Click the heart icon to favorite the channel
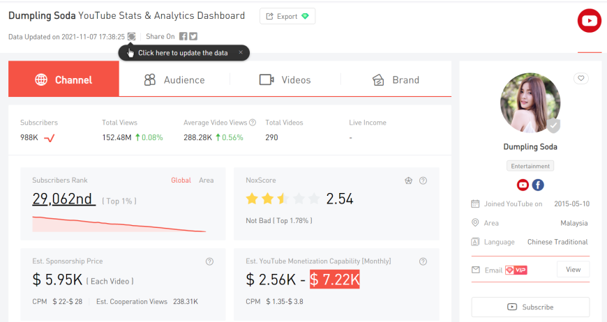Viewport: 607px width, 322px height. [580, 79]
